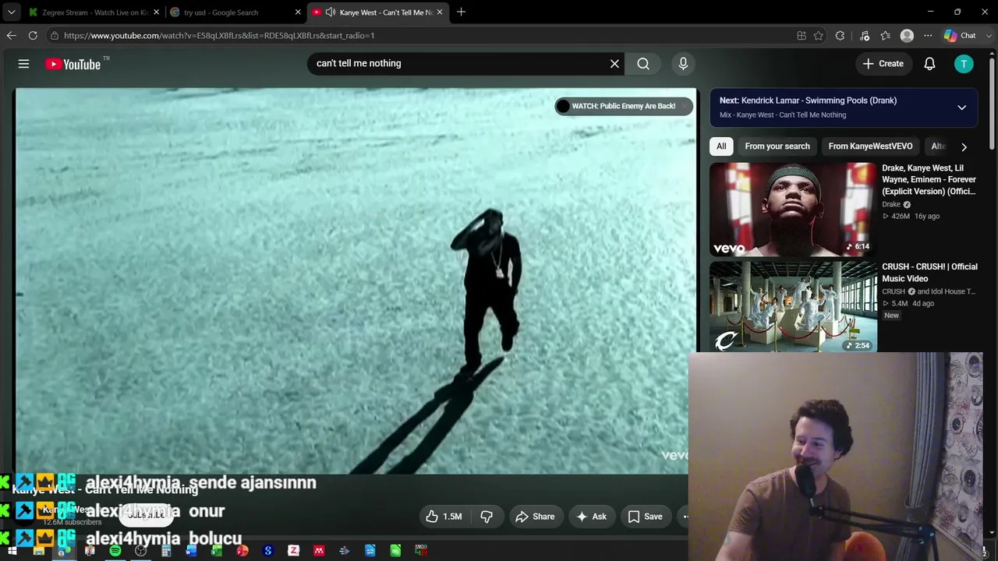
Task: Open browser extensions puzzle icon
Action: 840,35
